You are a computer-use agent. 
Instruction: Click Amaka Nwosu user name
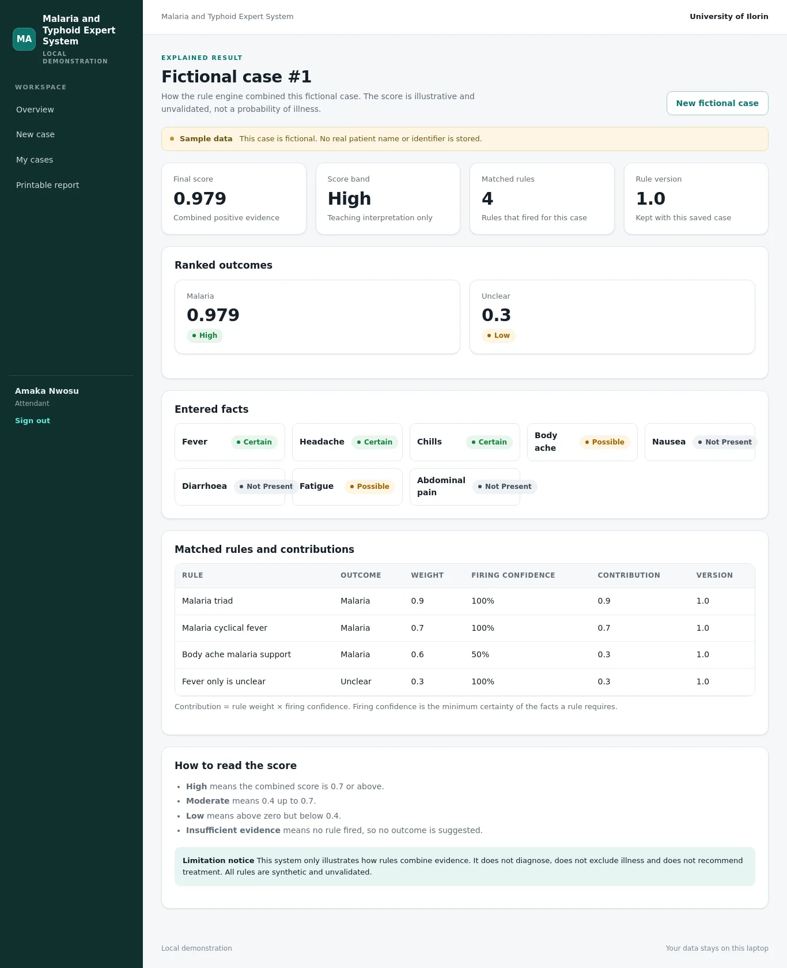coord(47,391)
